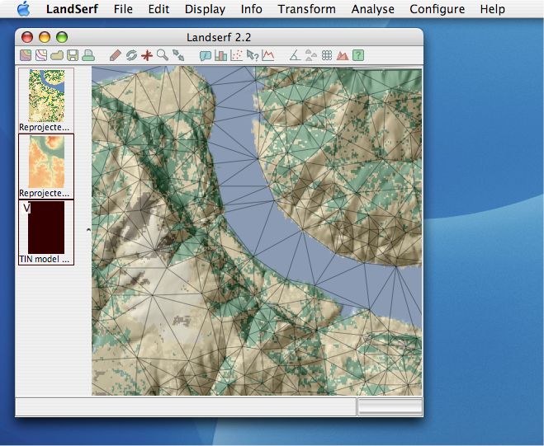Click the 'TIN model ...' layer label
Screen dimensions: 544x446
pos(44,259)
